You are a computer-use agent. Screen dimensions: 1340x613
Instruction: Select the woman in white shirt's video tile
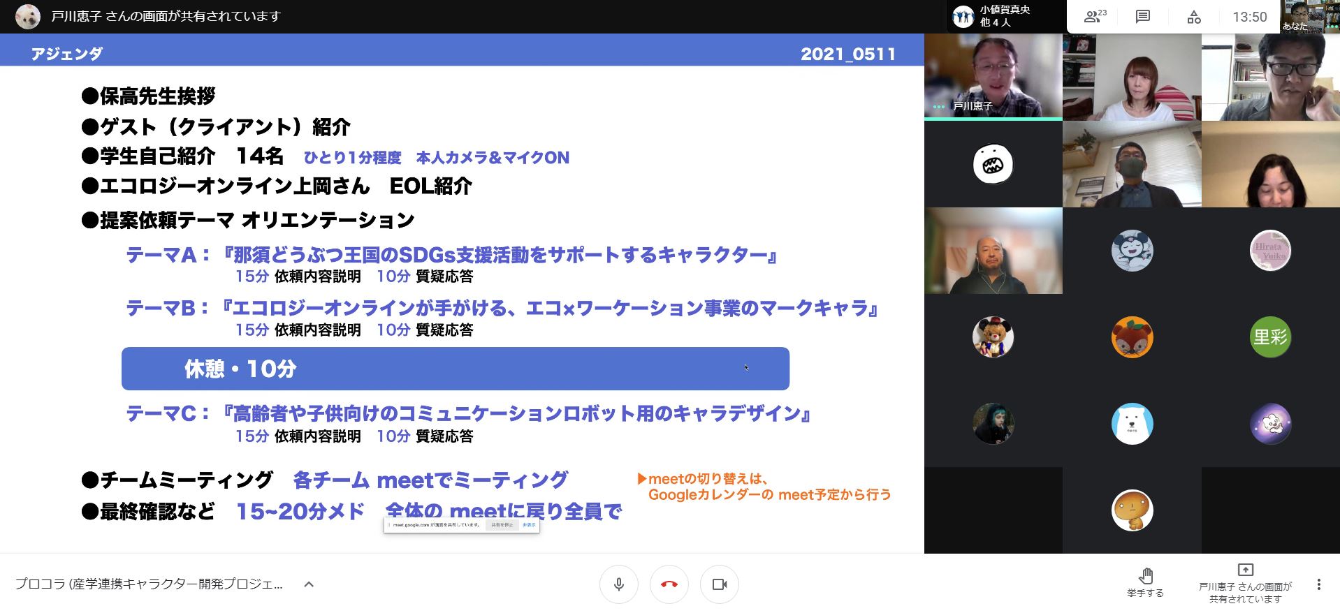[1132, 76]
